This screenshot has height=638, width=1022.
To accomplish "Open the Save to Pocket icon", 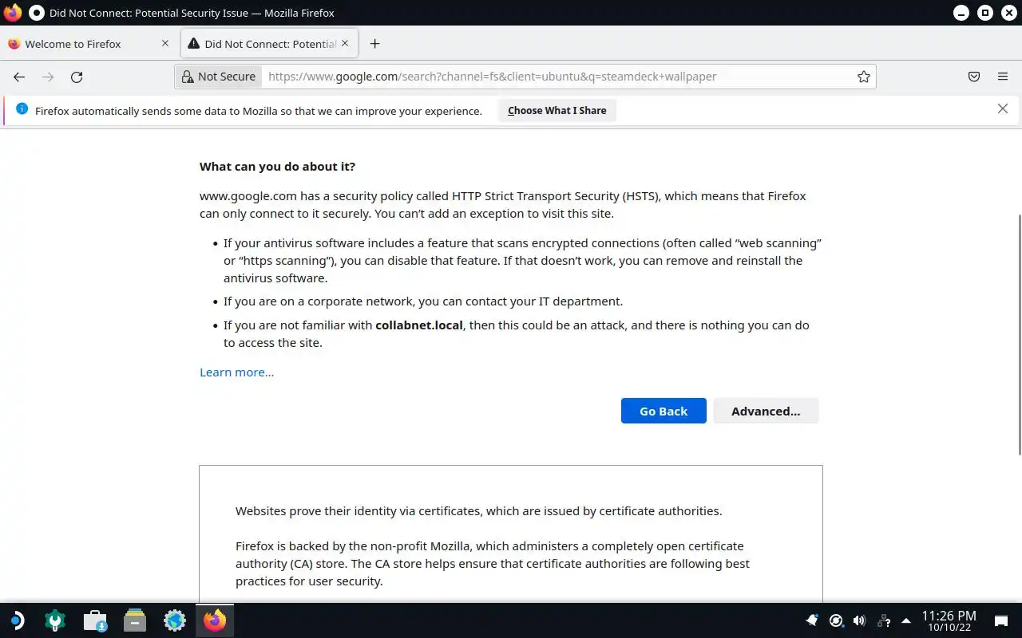I will click(974, 77).
